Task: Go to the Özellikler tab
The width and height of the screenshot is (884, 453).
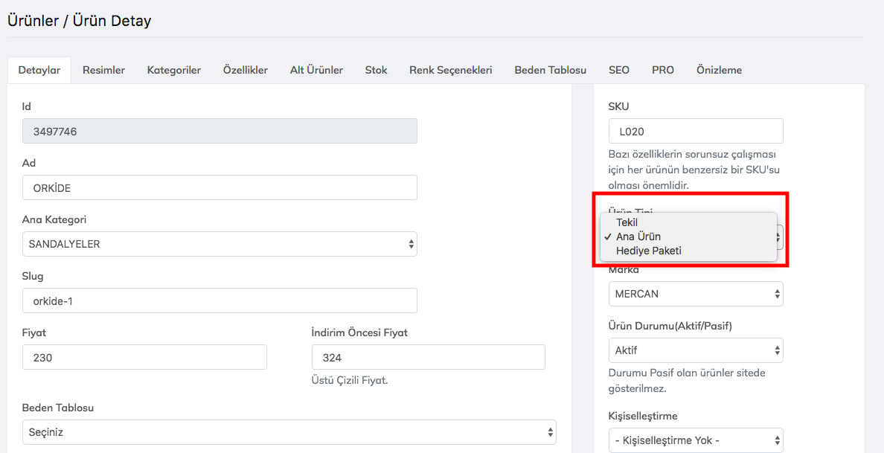Action: pyautogui.click(x=245, y=70)
